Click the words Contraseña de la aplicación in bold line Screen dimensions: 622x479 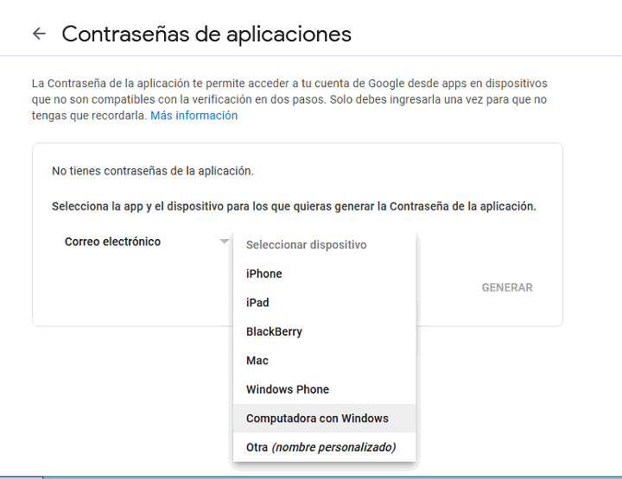tap(462, 207)
